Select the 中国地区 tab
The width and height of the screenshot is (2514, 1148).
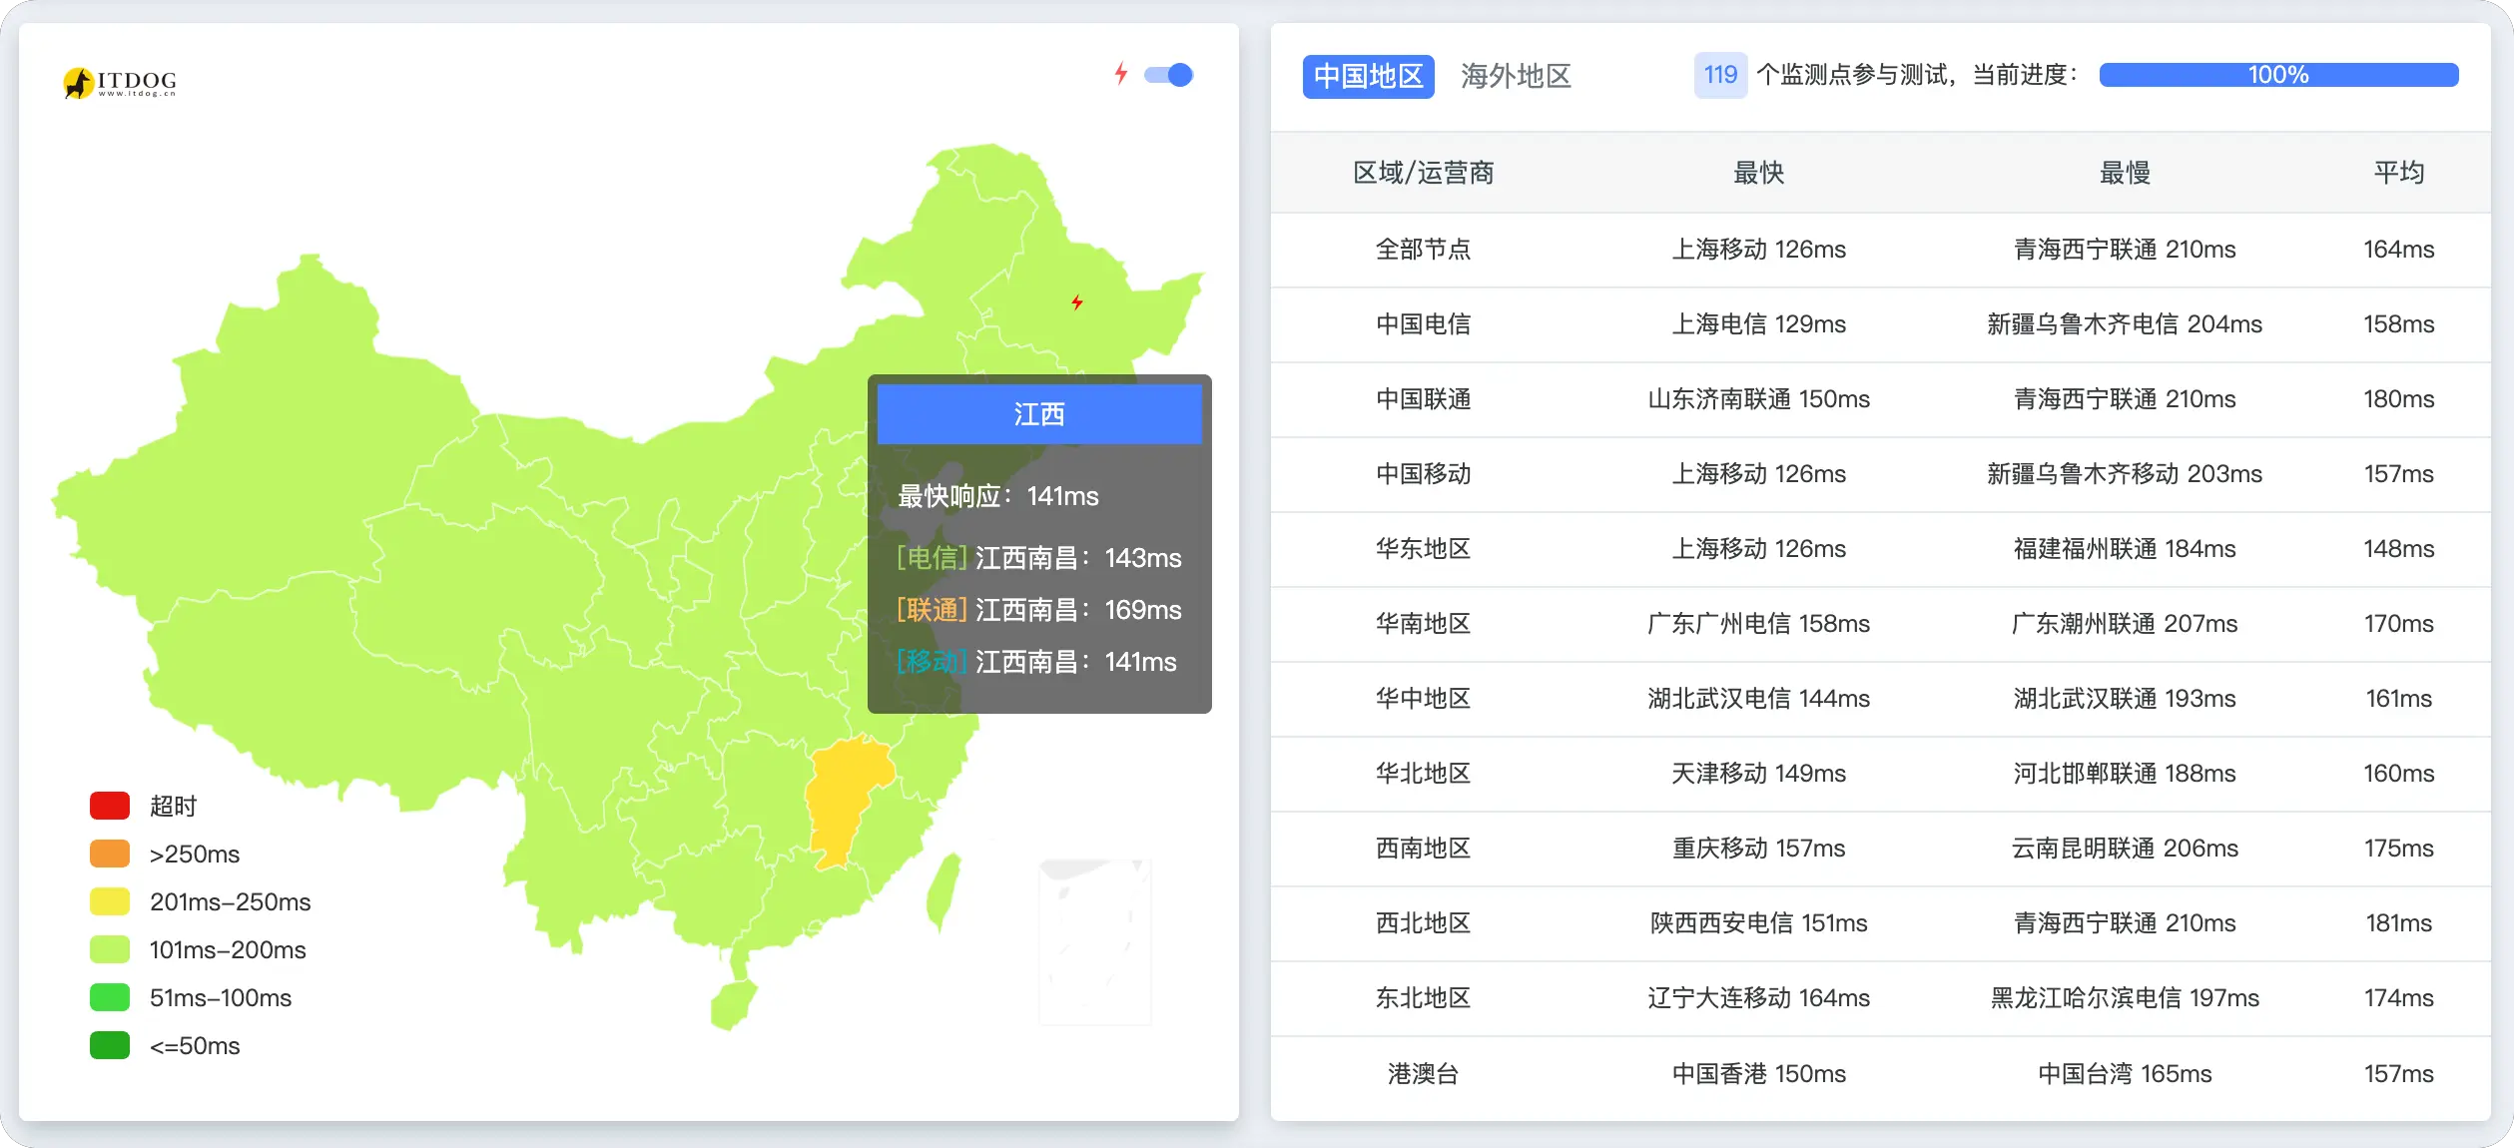[x=1368, y=76]
